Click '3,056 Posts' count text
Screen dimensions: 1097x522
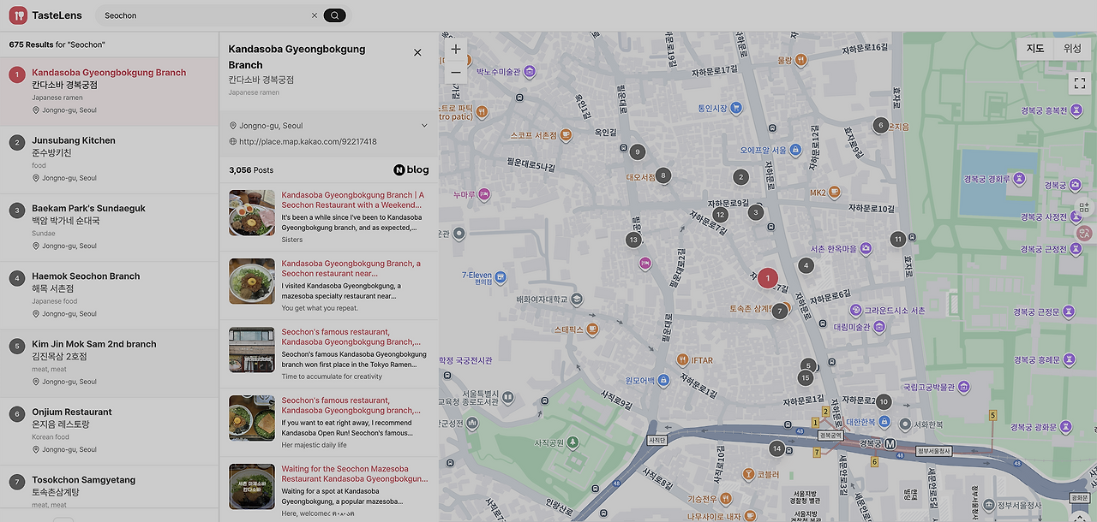click(251, 170)
